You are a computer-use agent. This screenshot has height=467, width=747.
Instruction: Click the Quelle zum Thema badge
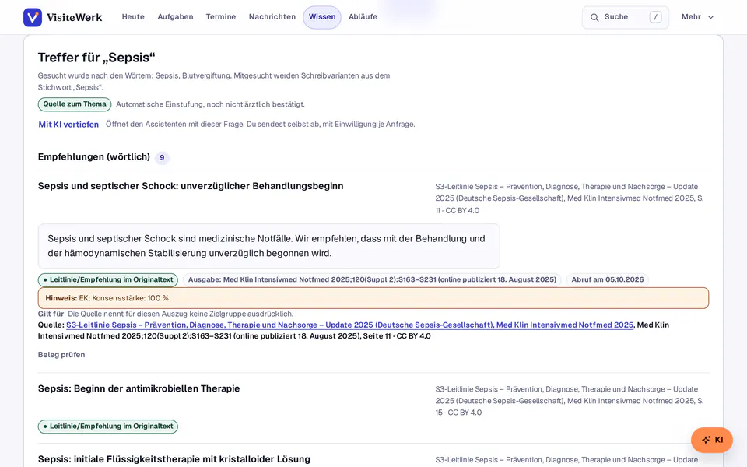point(75,104)
